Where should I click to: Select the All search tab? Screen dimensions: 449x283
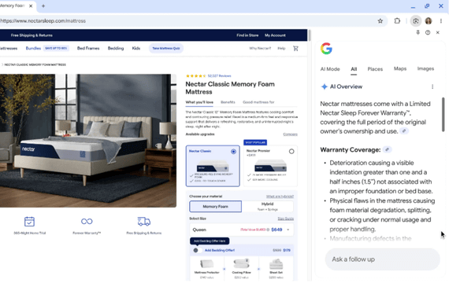tap(354, 69)
